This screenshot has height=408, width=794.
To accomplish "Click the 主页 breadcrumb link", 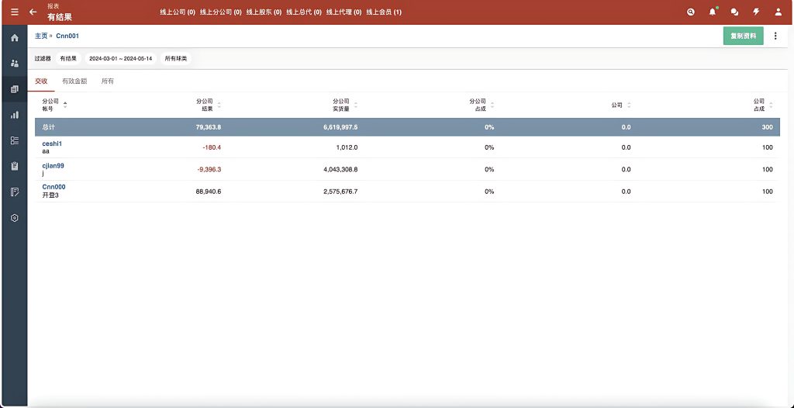I will (x=41, y=36).
